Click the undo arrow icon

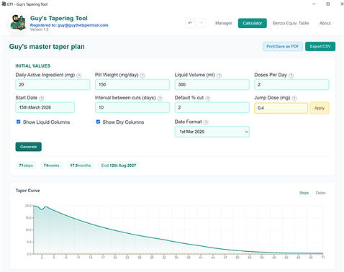tap(190, 23)
